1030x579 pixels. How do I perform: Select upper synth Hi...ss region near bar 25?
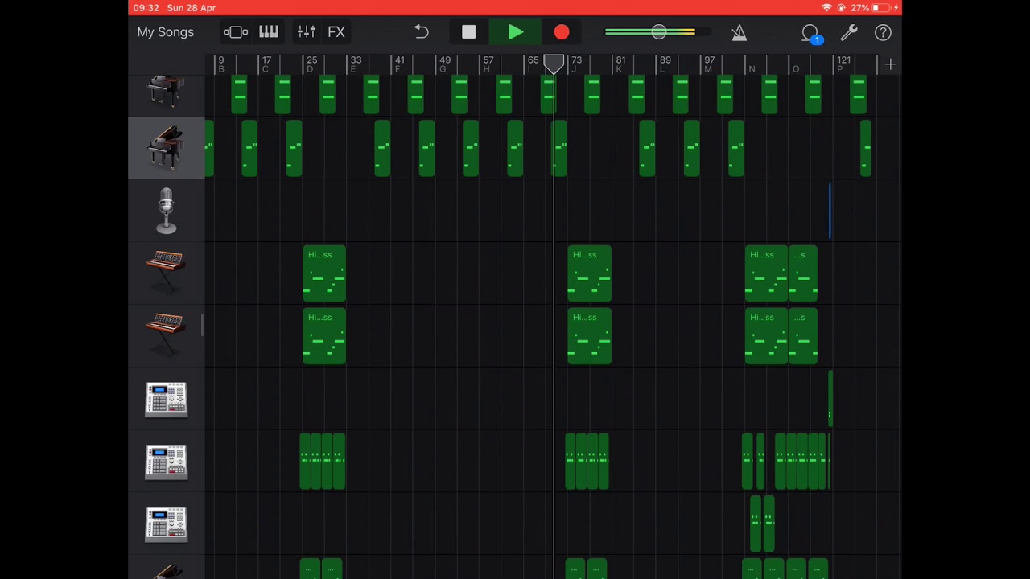coord(324,273)
